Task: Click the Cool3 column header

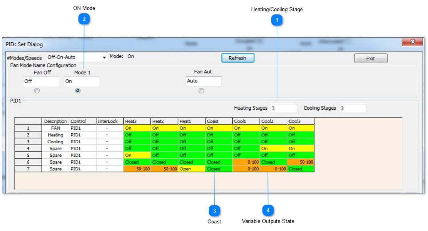Action: 301,121
